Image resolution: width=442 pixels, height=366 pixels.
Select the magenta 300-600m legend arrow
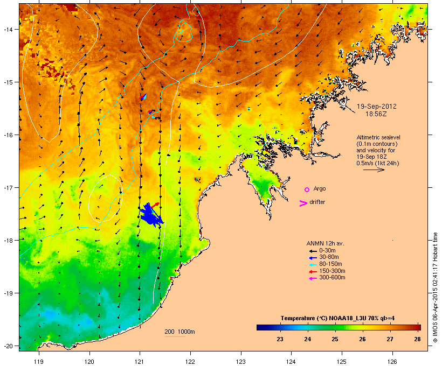(x=313, y=278)
